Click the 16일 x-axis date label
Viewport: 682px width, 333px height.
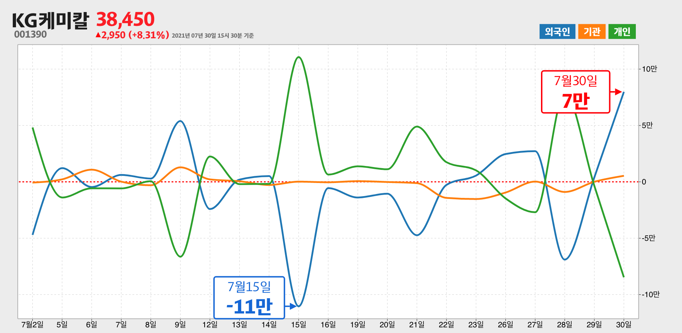(x=328, y=324)
